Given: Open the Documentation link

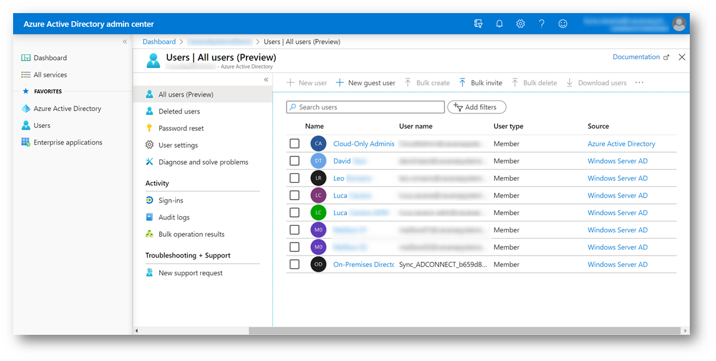Looking at the screenshot, I should click(x=641, y=57).
